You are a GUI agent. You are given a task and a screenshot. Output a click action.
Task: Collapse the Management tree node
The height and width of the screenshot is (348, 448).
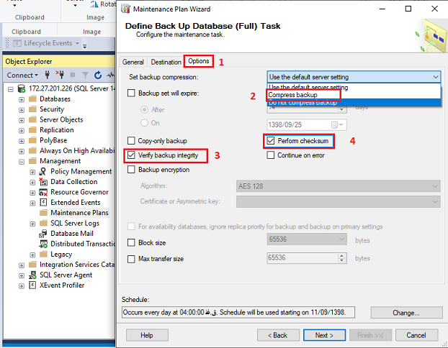22,162
